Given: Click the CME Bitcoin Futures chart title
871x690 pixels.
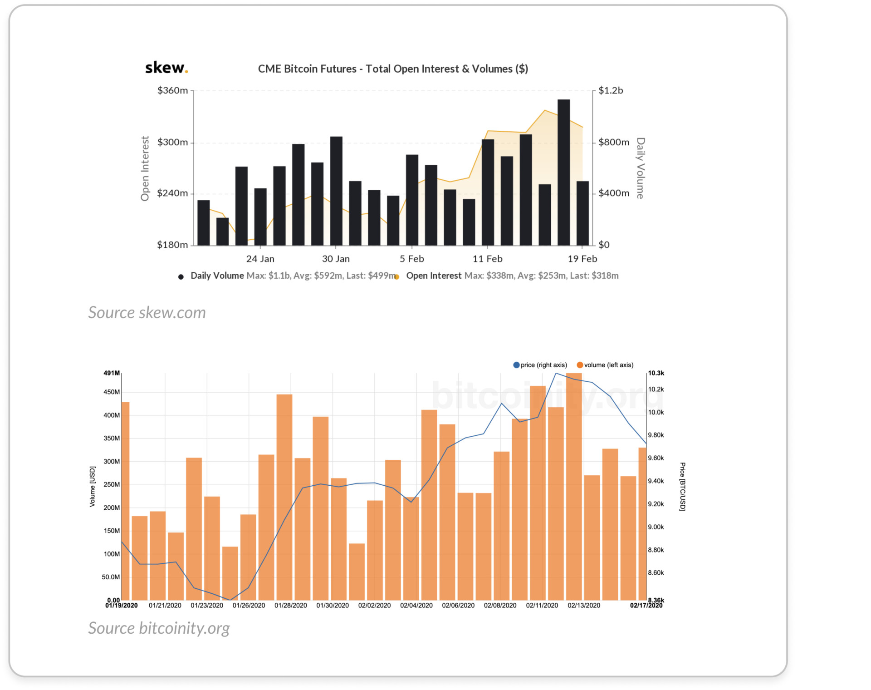Looking at the screenshot, I should [393, 69].
